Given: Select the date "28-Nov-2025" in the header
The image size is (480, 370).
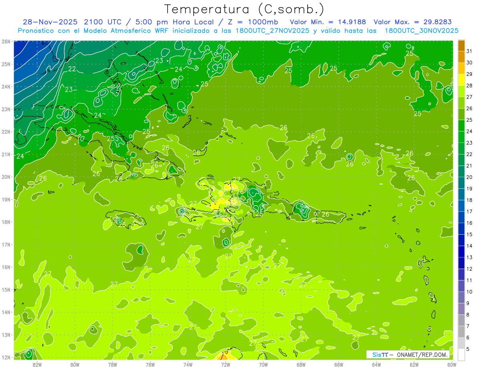Looking at the screenshot, I should tap(51, 22).
